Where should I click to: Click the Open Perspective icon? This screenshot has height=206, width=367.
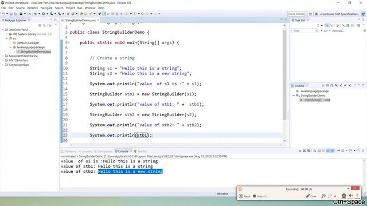coord(310,14)
